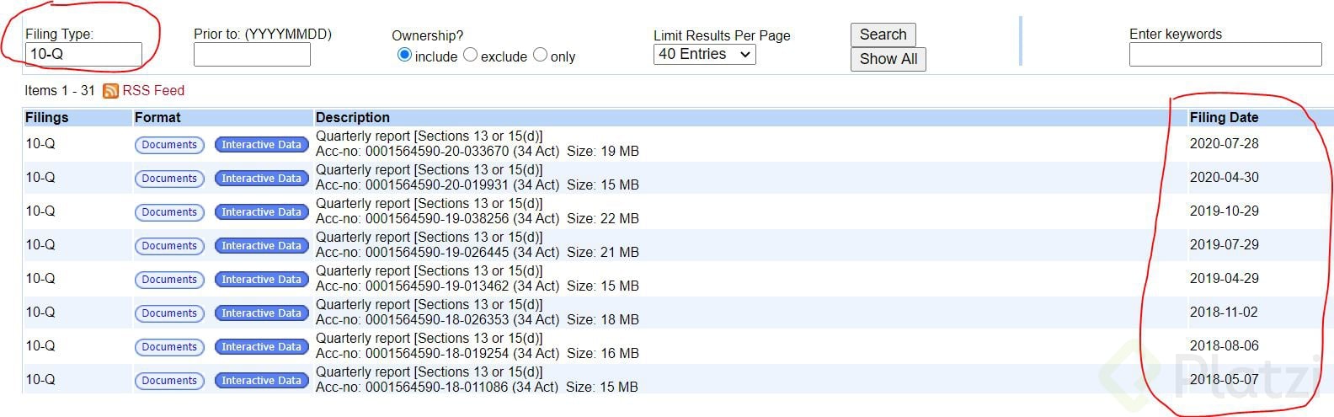Open Interactive Data for 2019-04-29 filing
The height and width of the screenshot is (417, 1334).
coord(261,280)
